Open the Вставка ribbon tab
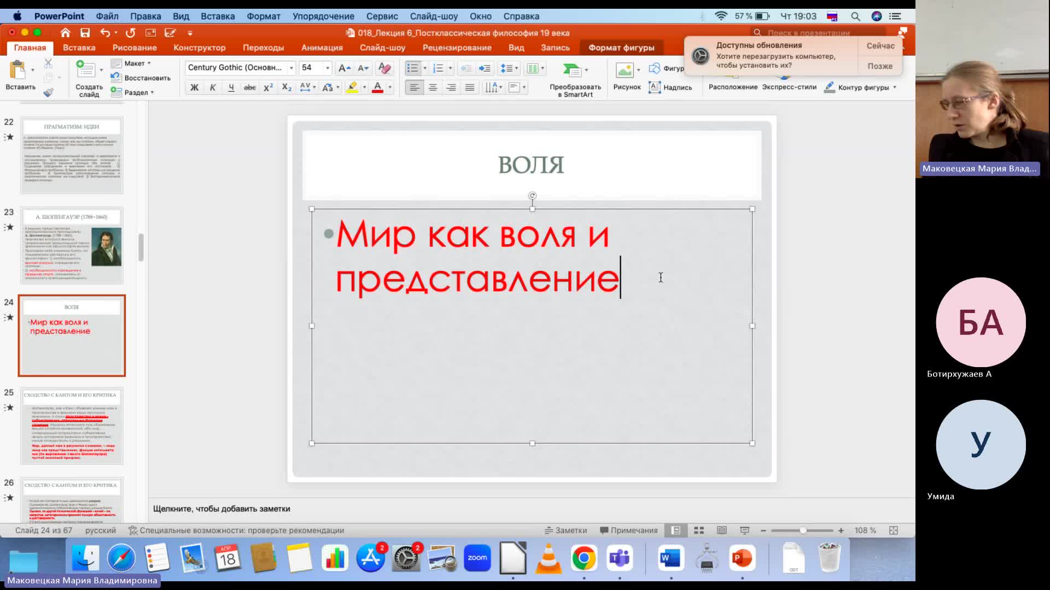Image resolution: width=1050 pixels, height=590 pixels. pyautogui.click(x=79, y=48)
